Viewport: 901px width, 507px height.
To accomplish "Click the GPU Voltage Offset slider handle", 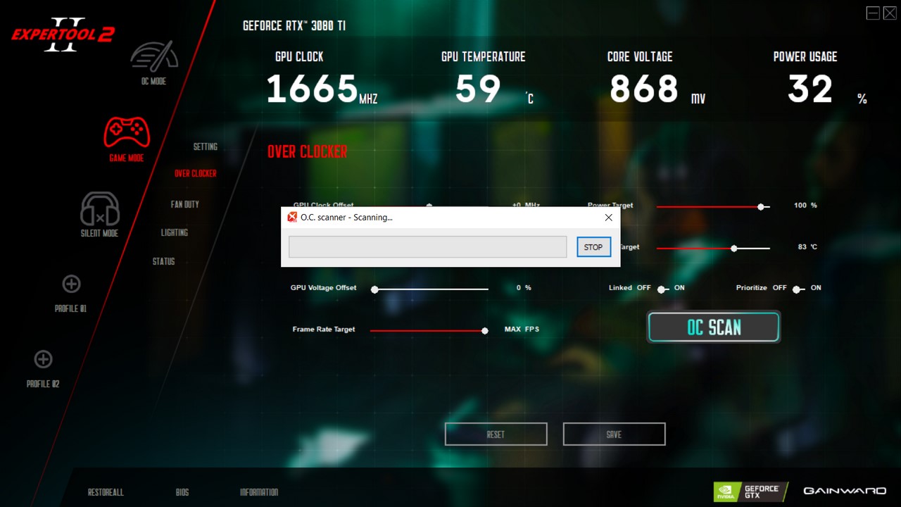I will 374,289.
